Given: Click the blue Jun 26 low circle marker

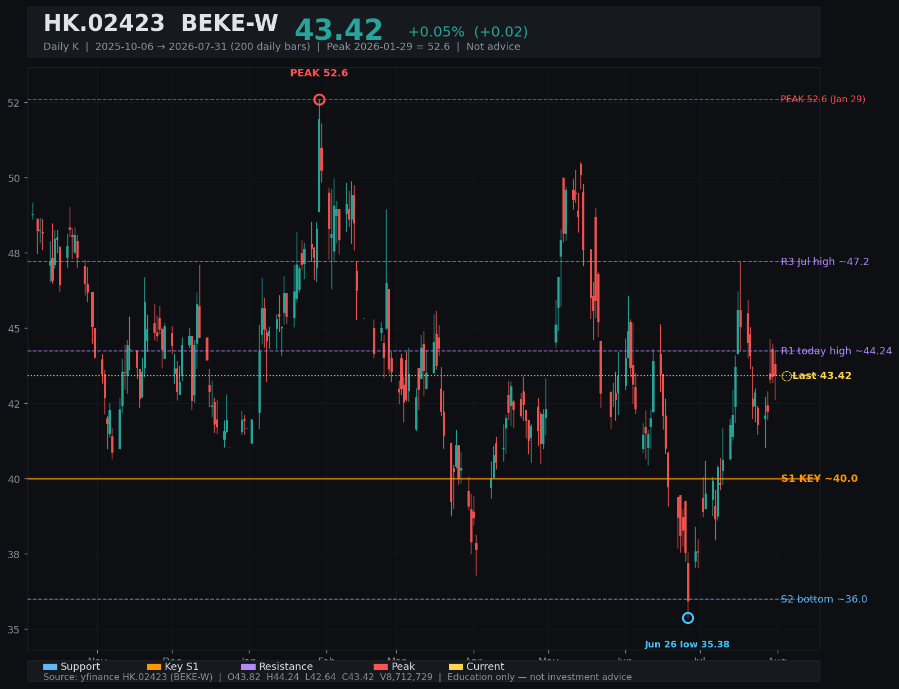Looking at the screenshot, I should tap(688, 618).
